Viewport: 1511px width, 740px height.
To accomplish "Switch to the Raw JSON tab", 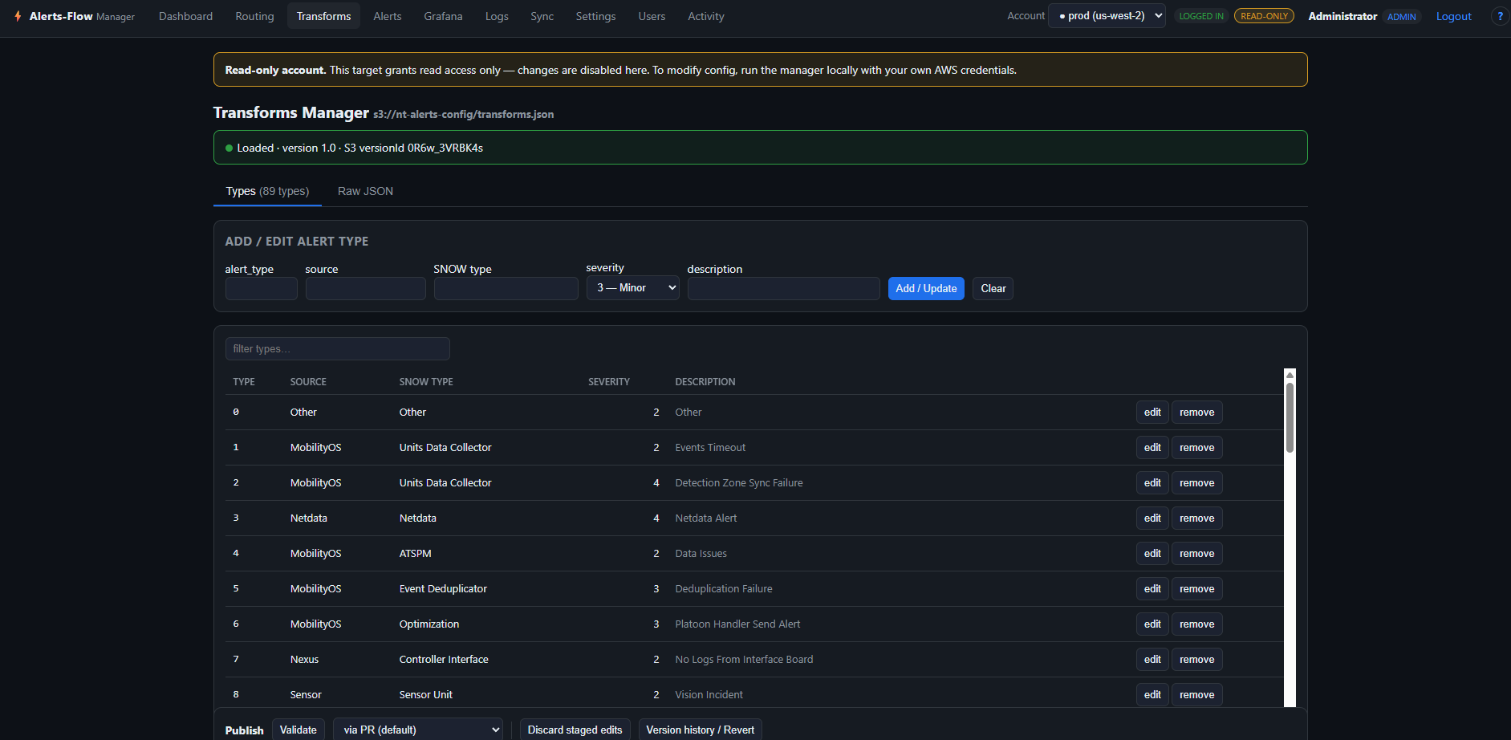I will pos(365,191).
